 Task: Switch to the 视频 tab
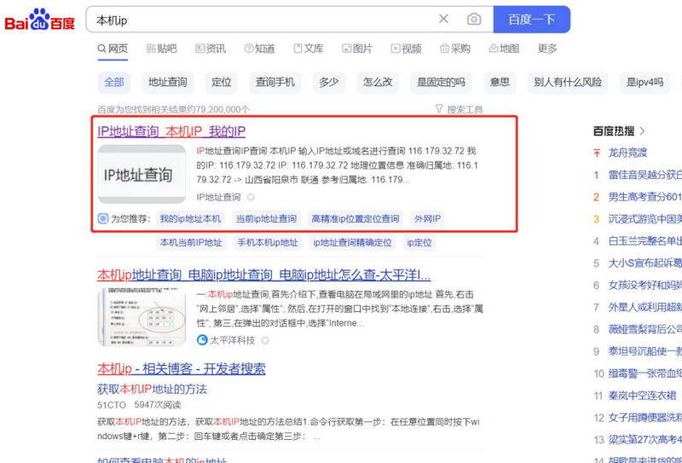pos(407,49)
